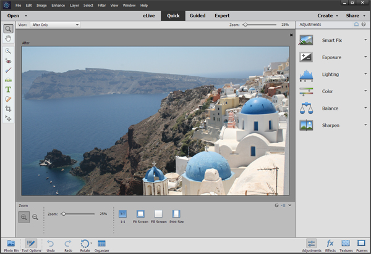
Task: Choose Zoom Out mode in options
Action: click(35, 217)
